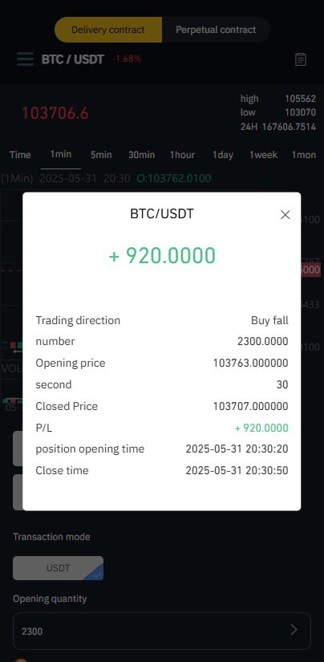
Task: Click the current price 103706.6
Action: click(x=55, y=113)
